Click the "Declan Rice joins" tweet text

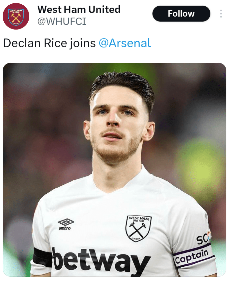(x=49, y=43)
